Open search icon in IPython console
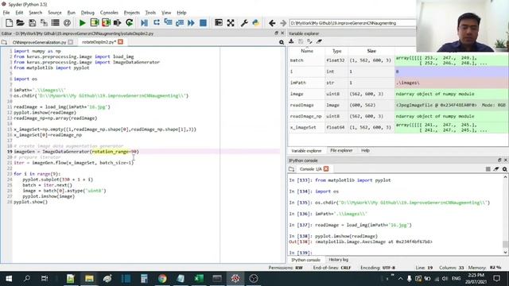 [505, 169]
